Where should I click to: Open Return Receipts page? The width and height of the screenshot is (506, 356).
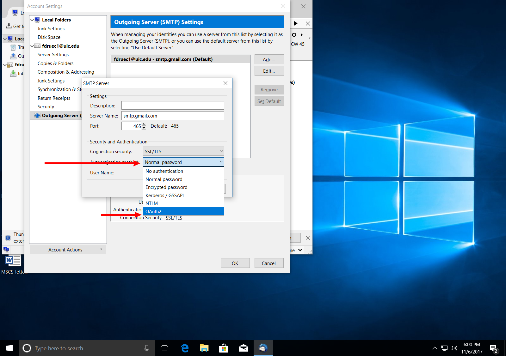point(54,98)
